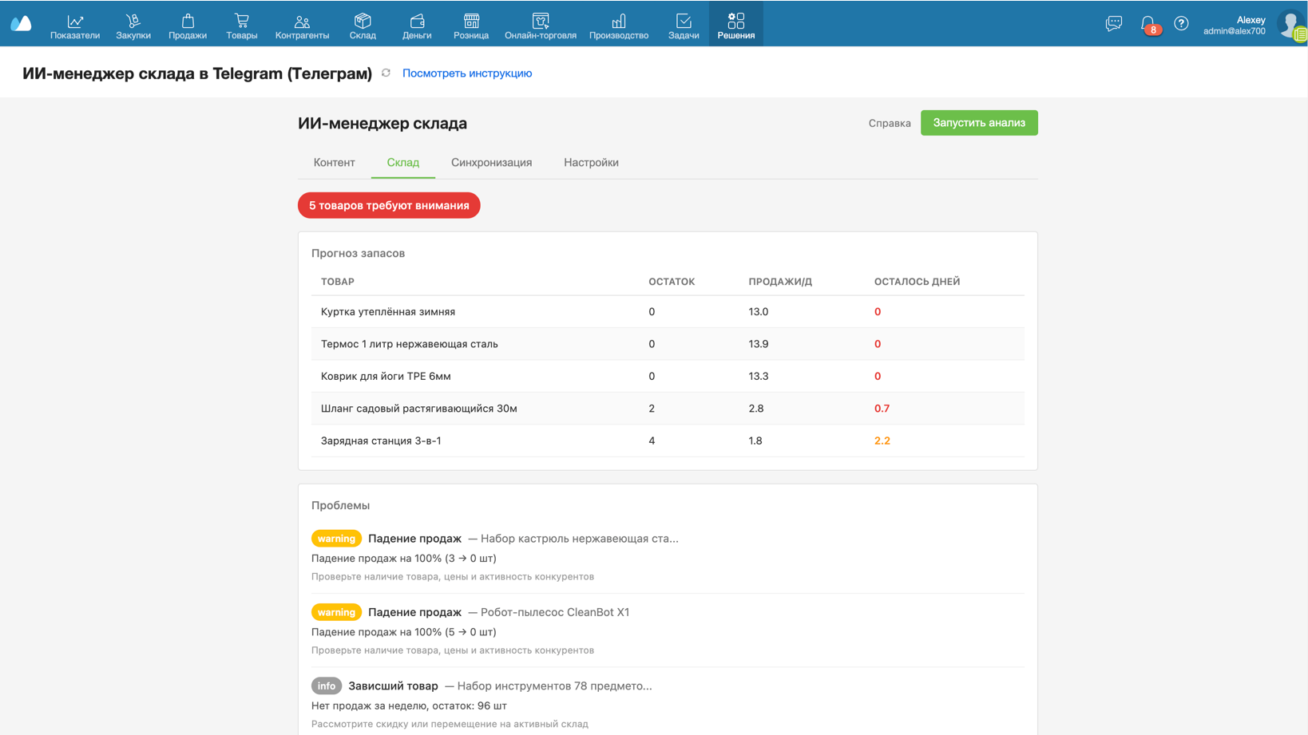Open the Показатели section icon
1308x735 pixels.
pos(75,21)
